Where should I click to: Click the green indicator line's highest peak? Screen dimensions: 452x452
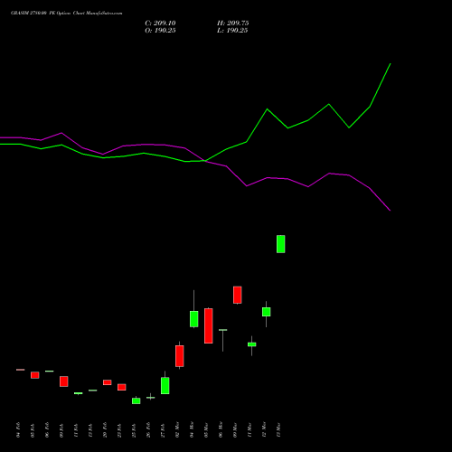coord(391,64)
